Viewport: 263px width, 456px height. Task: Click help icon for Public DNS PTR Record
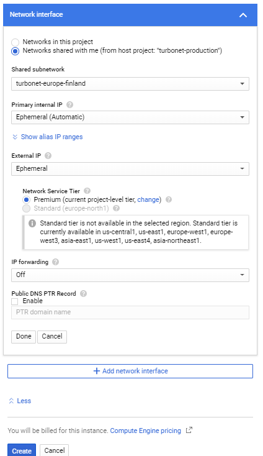click(x=83, y=294)
